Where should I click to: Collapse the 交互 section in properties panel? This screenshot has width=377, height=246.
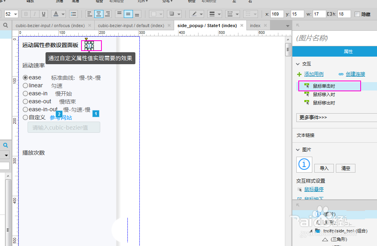coord(298,64)
